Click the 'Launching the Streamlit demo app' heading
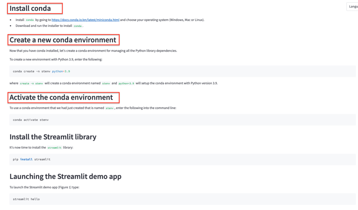This screenshot has height=210, width=358. pyautogui.click(x=65, y=177)
